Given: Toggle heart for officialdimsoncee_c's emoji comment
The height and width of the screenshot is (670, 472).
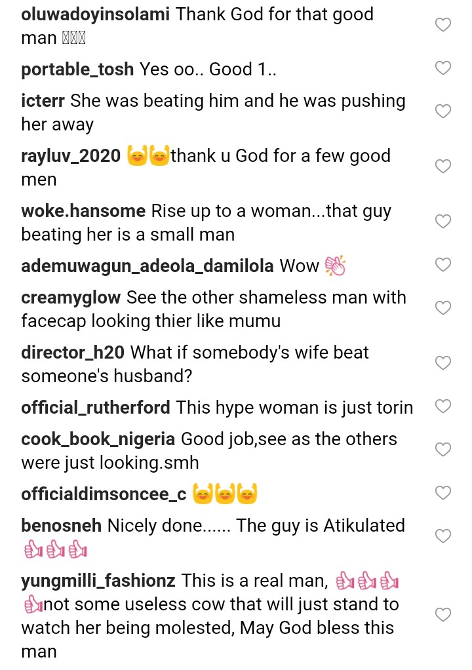Looking at the screenshot, I should pyautogui.click(x=443, y=493).
